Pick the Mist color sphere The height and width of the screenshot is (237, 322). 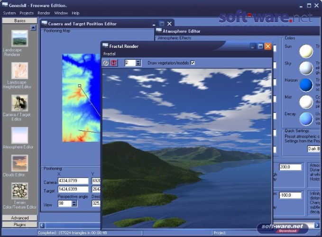click(x=306, y=102)
